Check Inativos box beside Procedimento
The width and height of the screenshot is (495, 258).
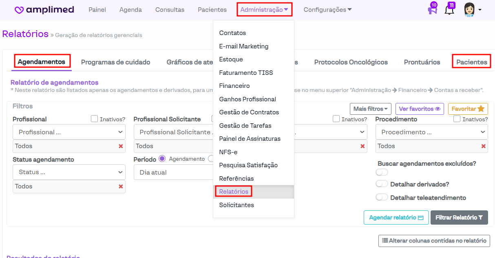[x=457, y=119]
